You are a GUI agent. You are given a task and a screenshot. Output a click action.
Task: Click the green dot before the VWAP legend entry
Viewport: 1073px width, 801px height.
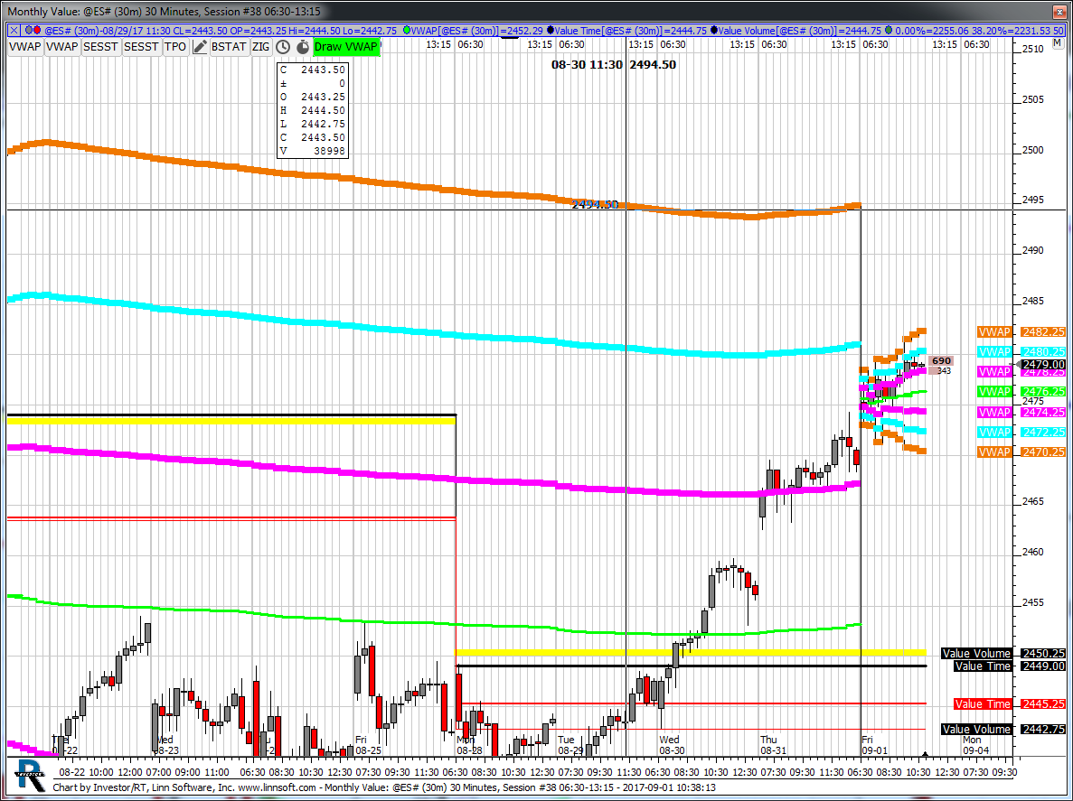pos(407,30)
